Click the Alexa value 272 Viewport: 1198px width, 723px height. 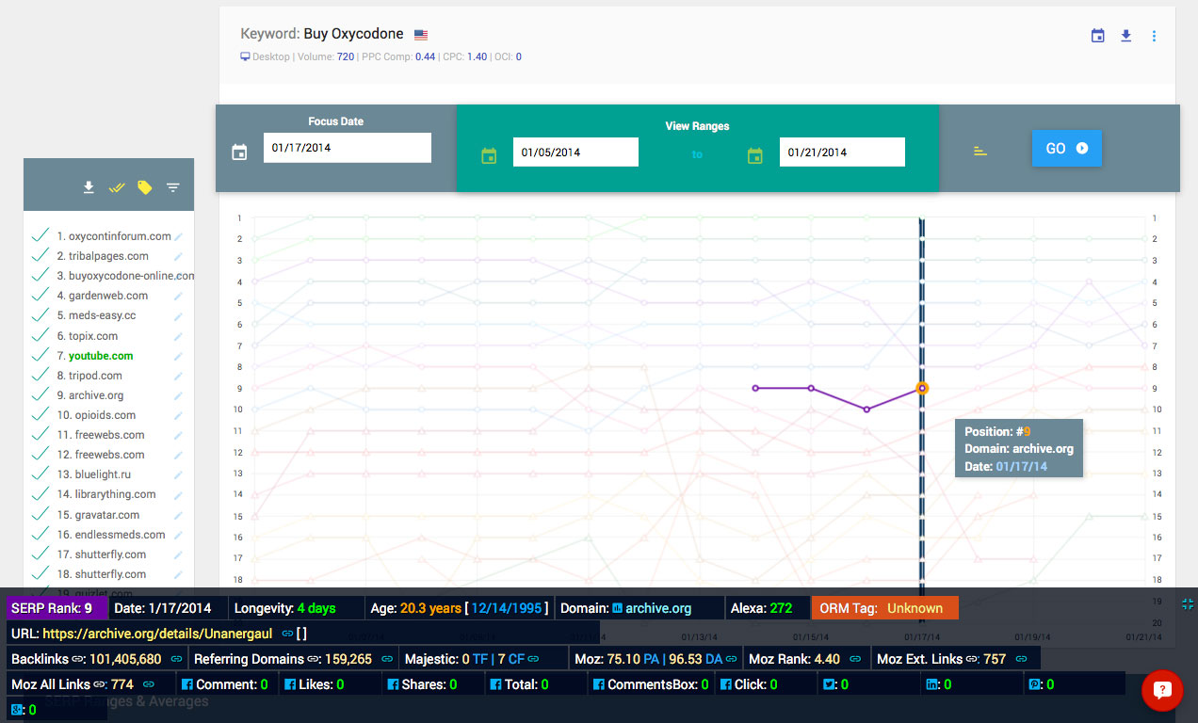click(781, 608)
